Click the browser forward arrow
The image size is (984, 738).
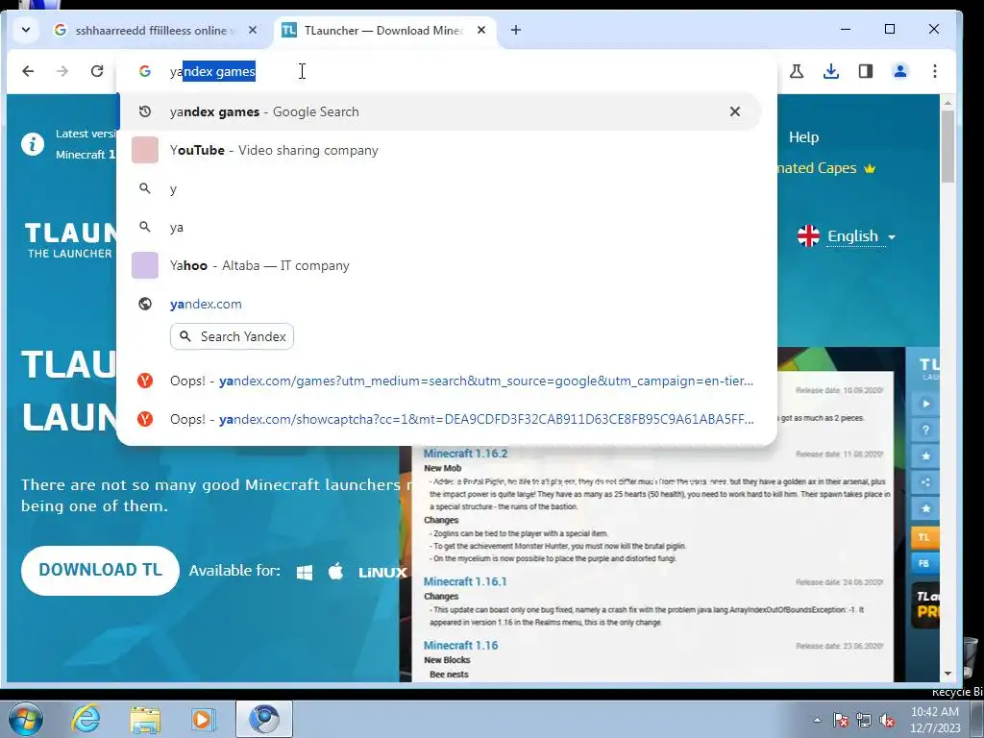pyautogui.click(x=62, y=71)
